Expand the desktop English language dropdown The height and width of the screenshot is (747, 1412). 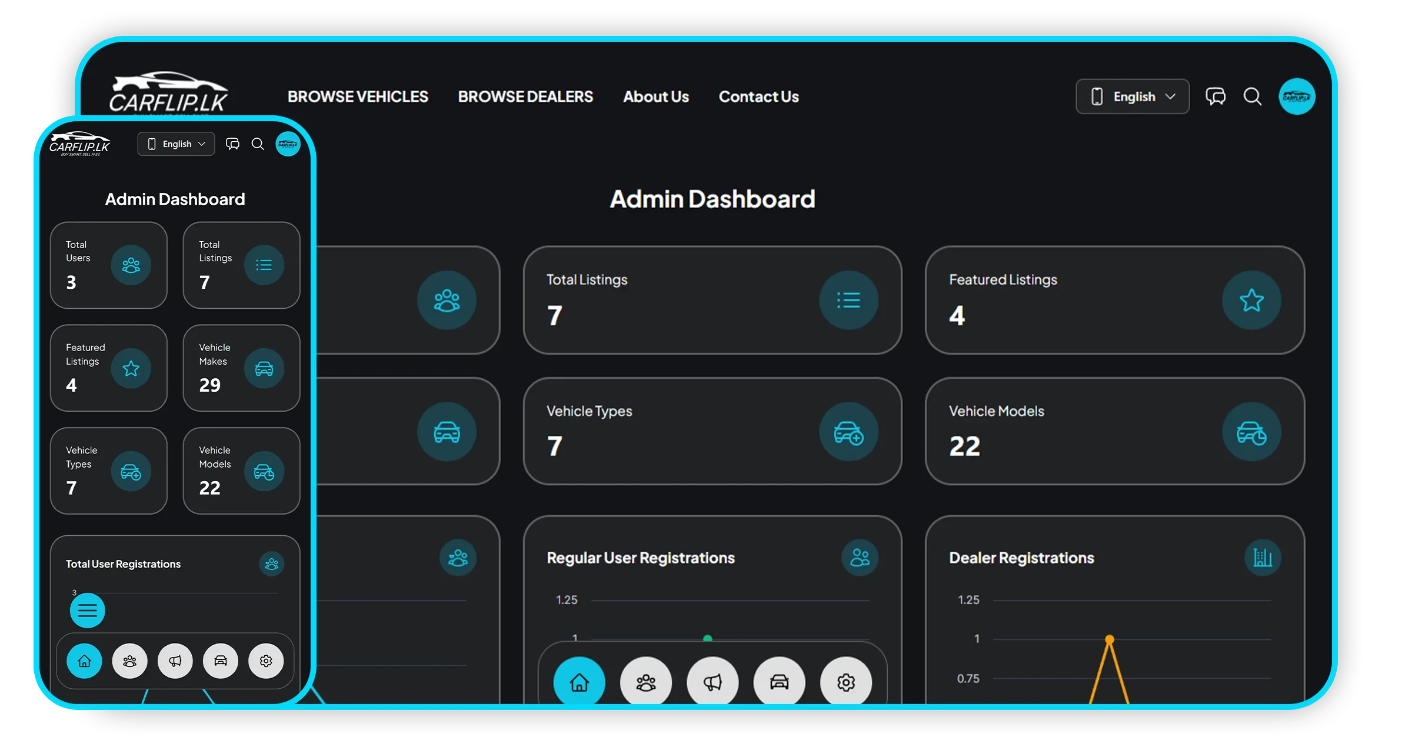(1132, 96)
